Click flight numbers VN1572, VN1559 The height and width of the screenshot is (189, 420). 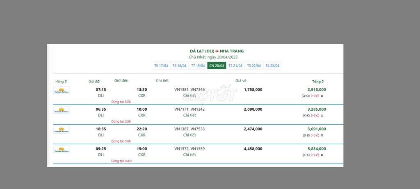coord(189,149)
